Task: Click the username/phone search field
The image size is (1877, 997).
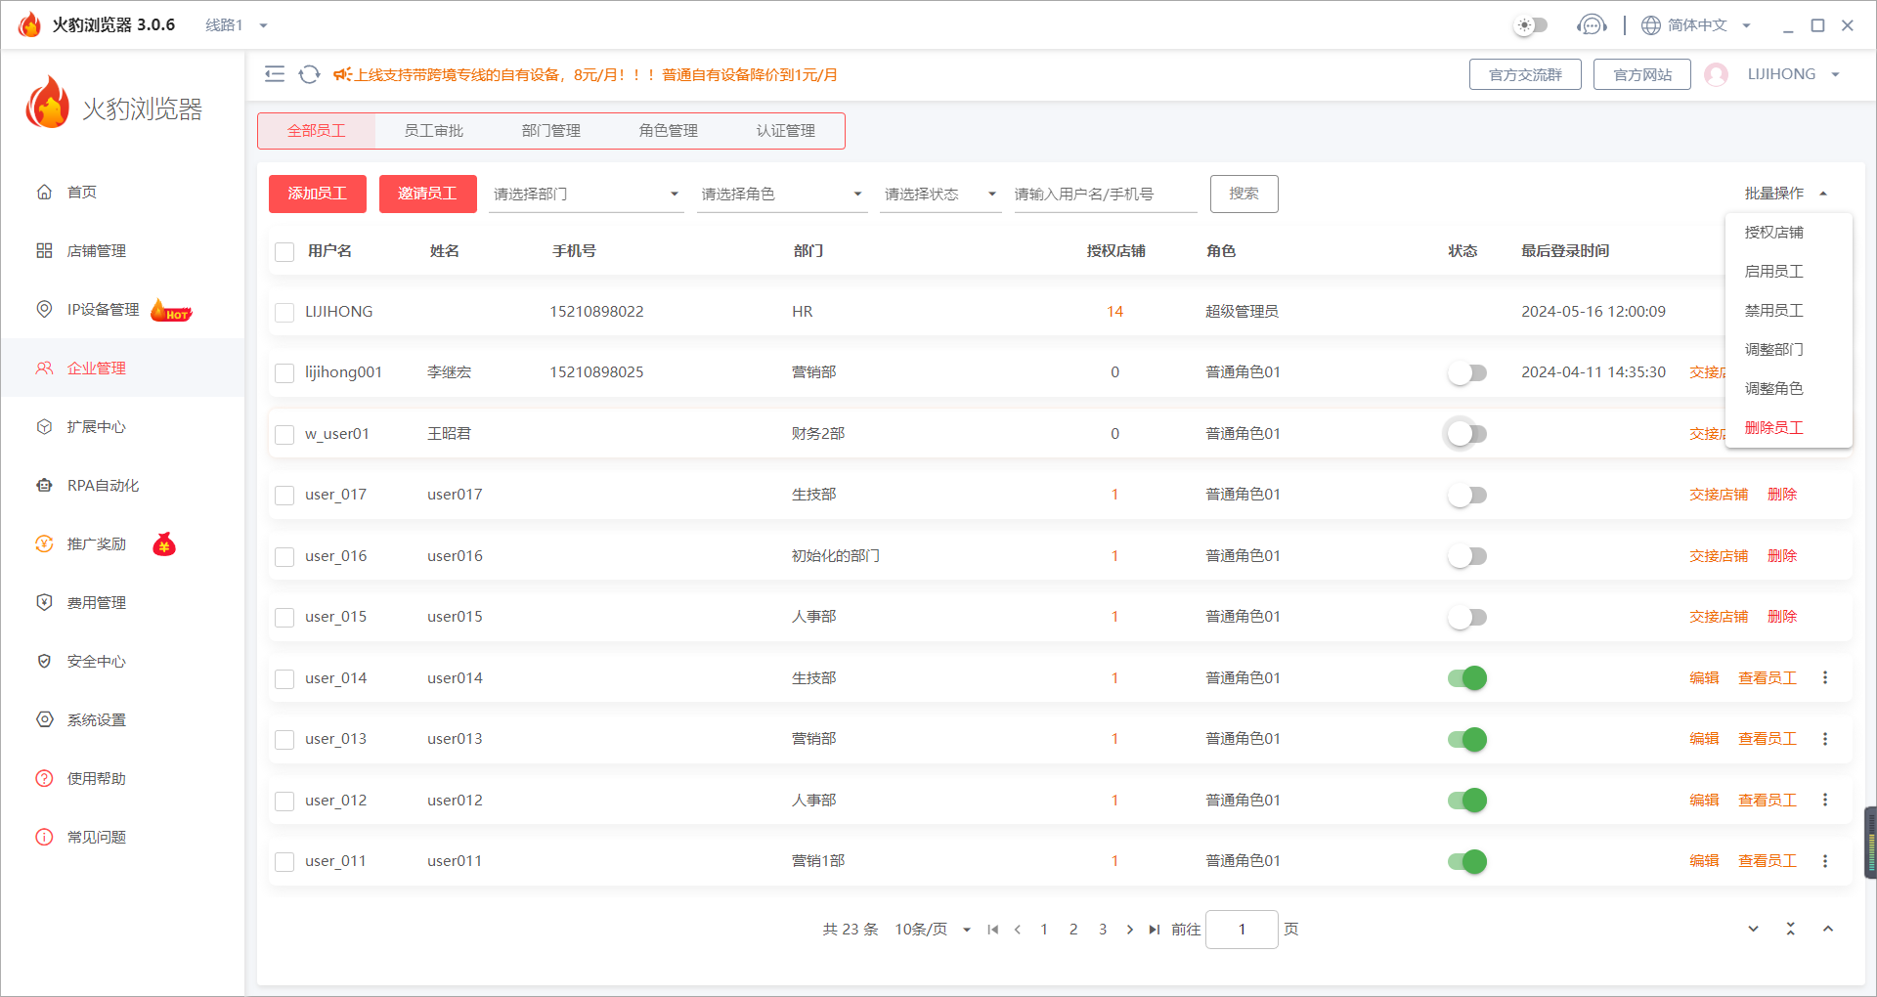Action: pyautogui.click(x=1106, y=194)
